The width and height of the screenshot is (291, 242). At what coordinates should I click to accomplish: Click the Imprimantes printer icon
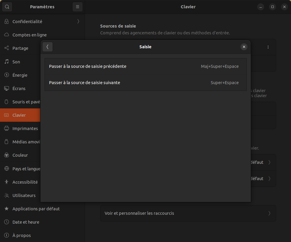7,128
